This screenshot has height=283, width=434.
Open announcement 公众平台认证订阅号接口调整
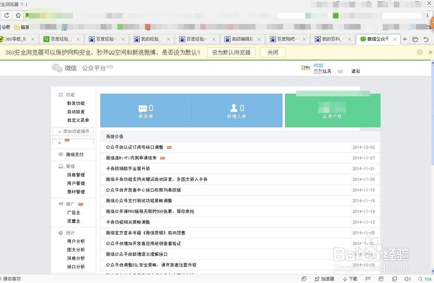click(135, 147)
